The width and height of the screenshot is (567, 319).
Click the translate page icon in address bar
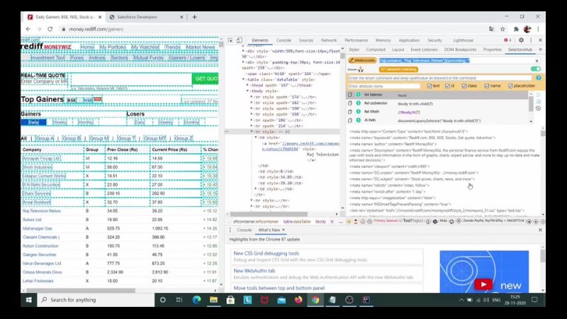coord(491,29)
